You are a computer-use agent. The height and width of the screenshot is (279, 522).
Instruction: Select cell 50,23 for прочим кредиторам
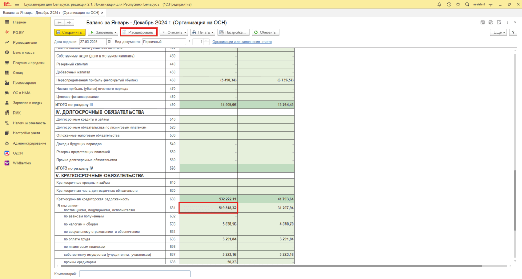coord(208,262)
